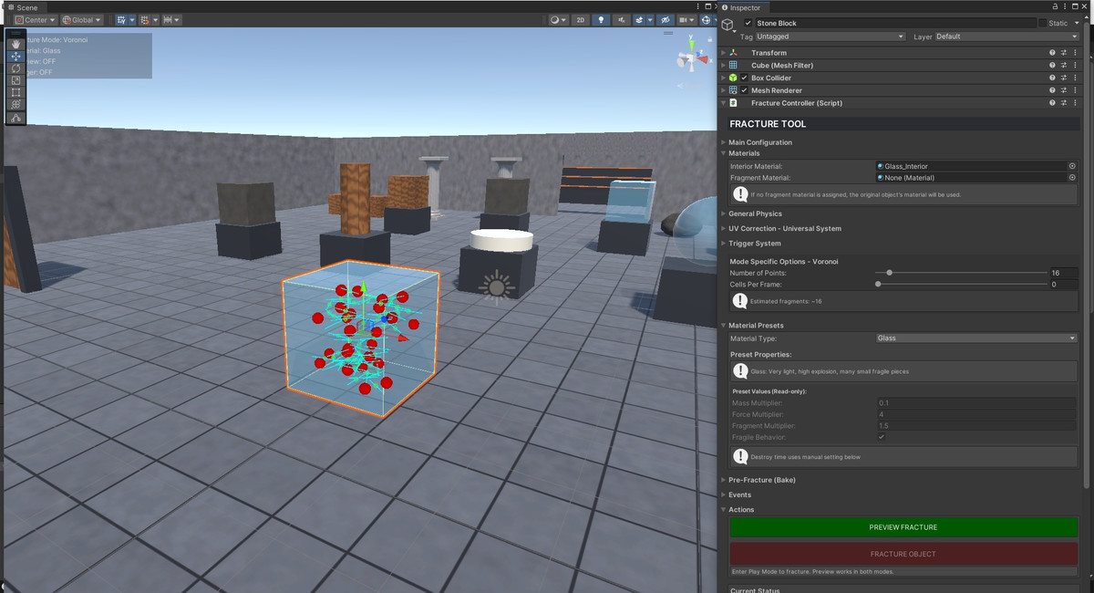Select the Hand (view) tool
Image resolution: width=1094 pixels, height=593 pixels.
click(16, 44)
